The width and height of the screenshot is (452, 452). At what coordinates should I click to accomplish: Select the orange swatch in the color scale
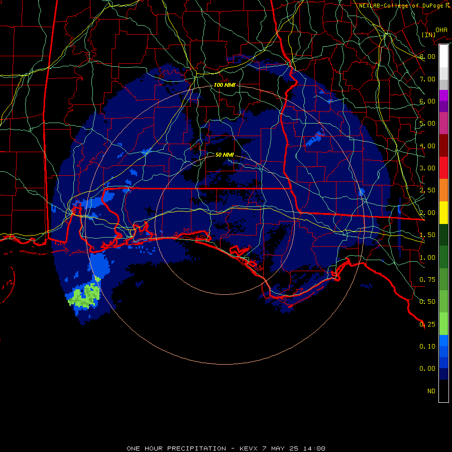click(x=443, y=190)
